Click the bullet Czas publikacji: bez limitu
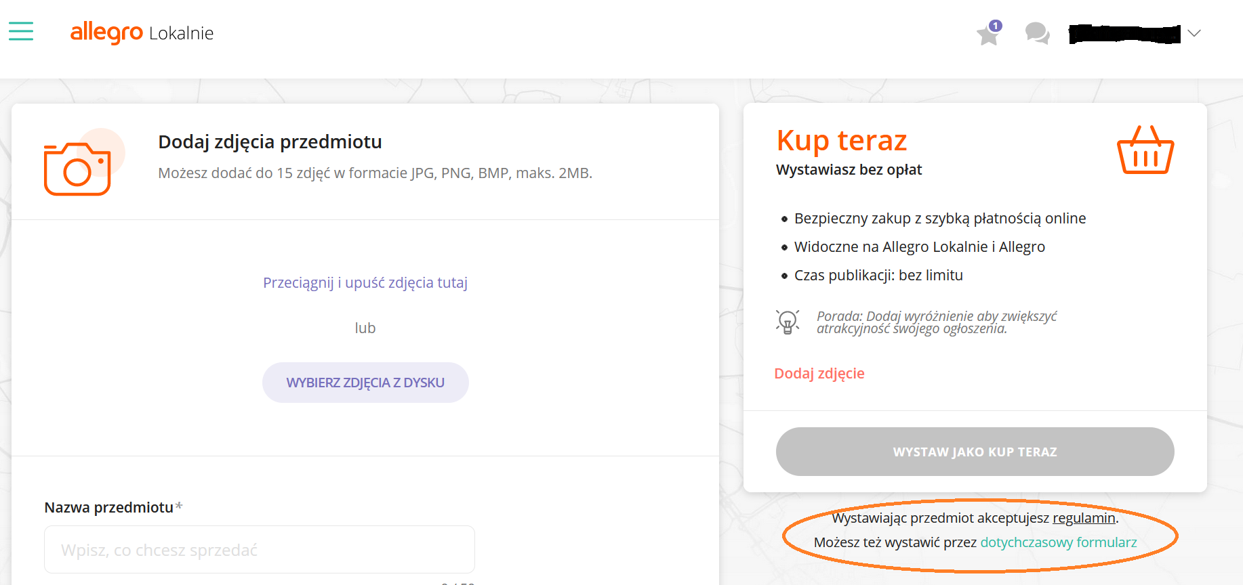The image size is (1243, 585). [x=878, y=275]
